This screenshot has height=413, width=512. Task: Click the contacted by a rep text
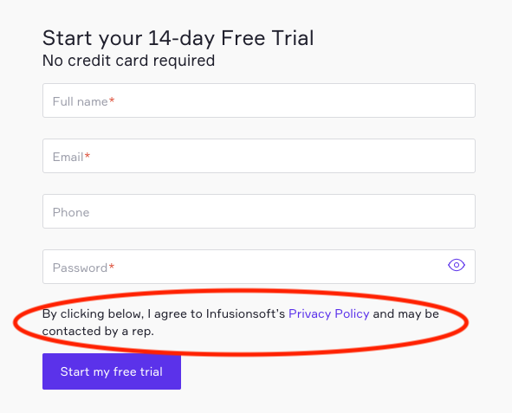(x=98, y=332)
